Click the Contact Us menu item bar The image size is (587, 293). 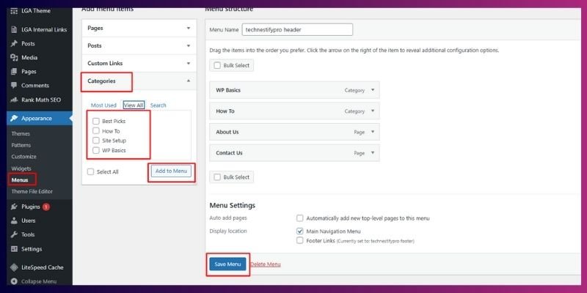[294, 153]
